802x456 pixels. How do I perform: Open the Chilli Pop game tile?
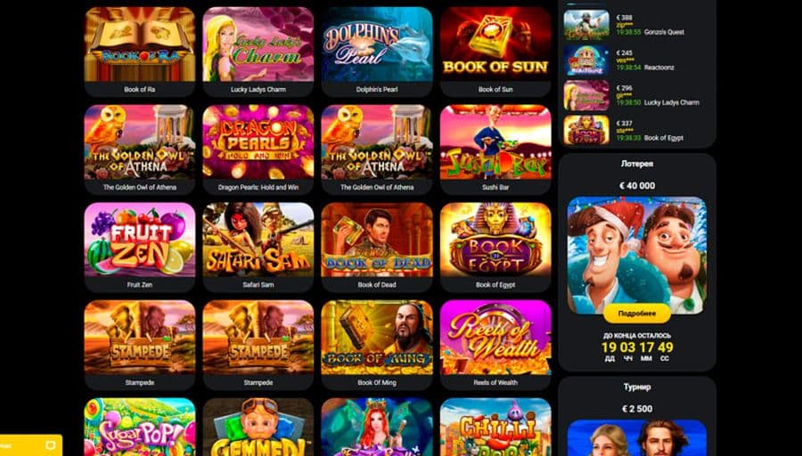pyautogui.click(x=495, y=427)
